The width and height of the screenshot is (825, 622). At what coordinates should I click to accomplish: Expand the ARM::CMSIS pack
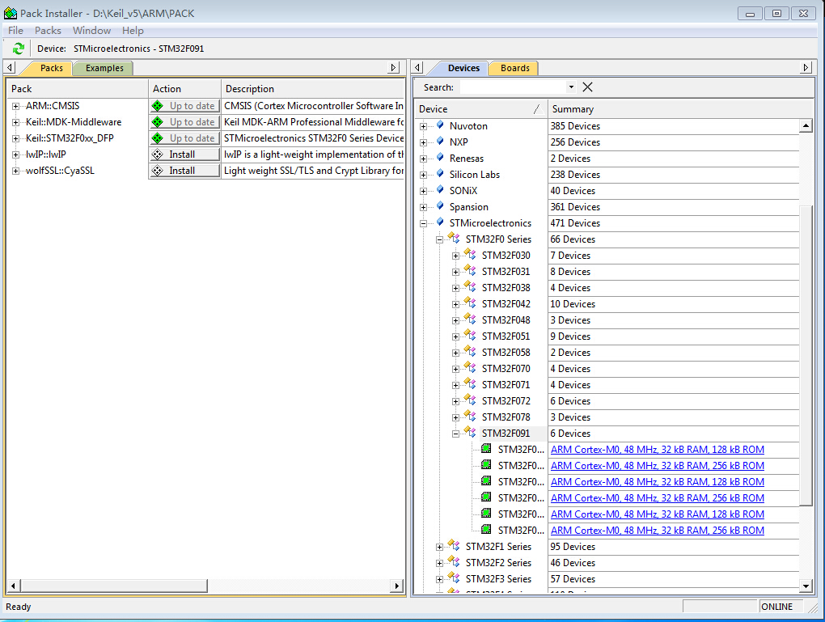[x=16, y=106]
